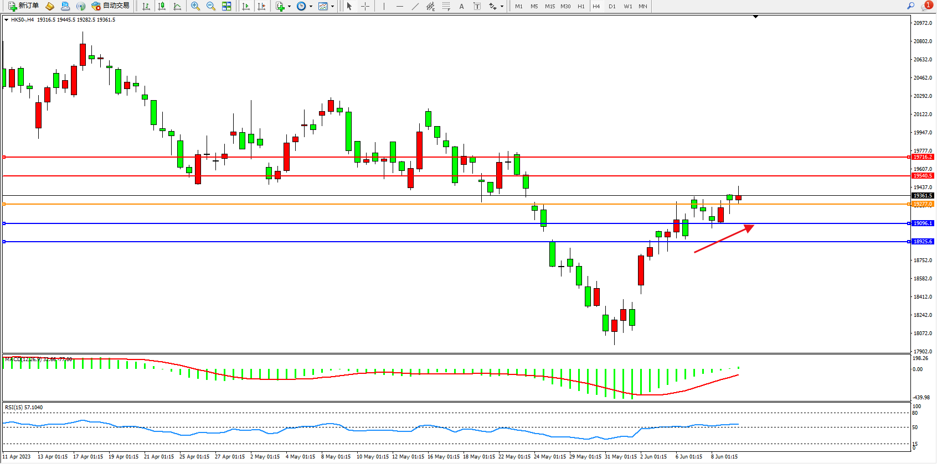Zoom out of the chart
Image resolution: width=937 pixels, height=464 pixels.
tap(211, 6)
